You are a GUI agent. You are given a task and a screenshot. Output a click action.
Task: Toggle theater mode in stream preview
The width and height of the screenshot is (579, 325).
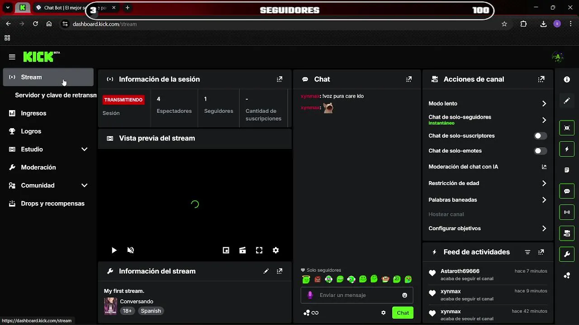click(x=242, y=250)
